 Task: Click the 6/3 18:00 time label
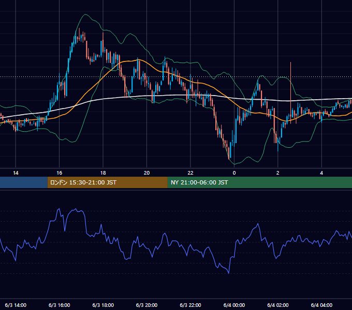[103, 305]
